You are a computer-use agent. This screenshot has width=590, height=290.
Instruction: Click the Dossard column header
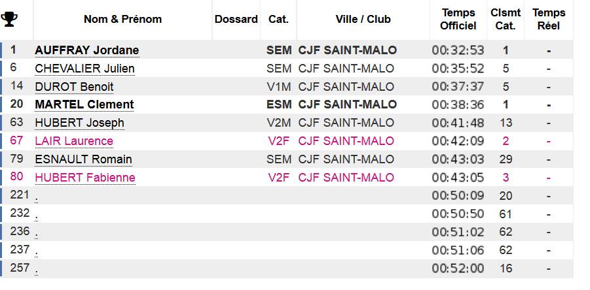(x=236, y=19)
